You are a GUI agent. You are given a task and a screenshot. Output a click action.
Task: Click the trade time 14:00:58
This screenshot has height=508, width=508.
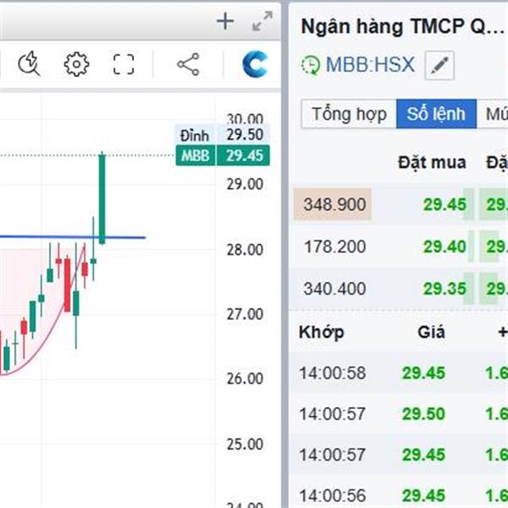click(x=333, y=373)
